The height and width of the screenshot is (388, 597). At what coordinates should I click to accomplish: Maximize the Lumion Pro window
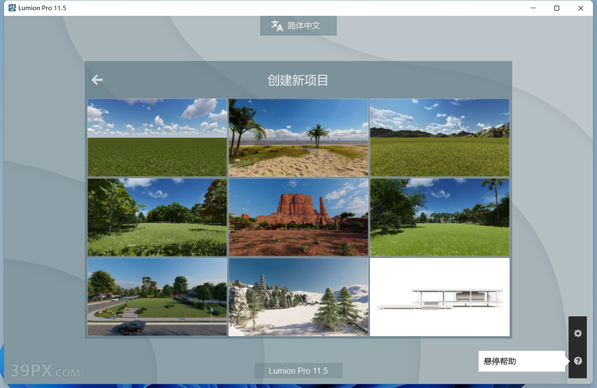tap(557, 8)
